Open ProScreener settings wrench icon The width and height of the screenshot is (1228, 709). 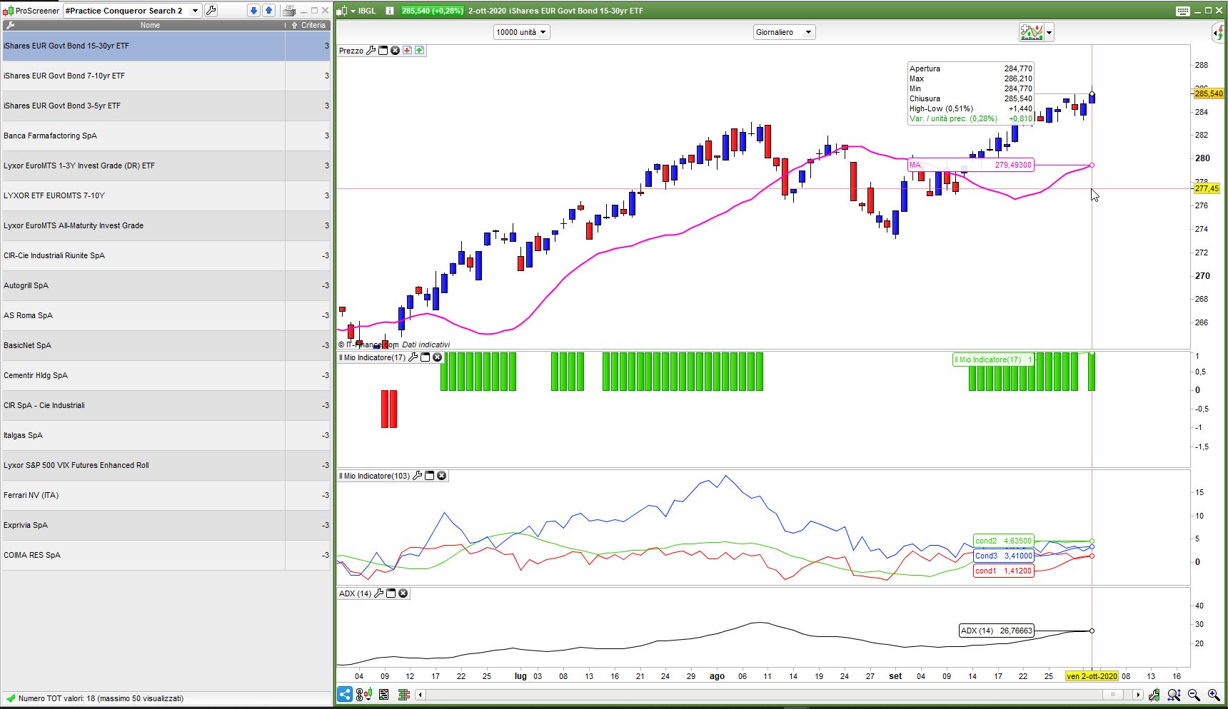click(x=211, y=11)
